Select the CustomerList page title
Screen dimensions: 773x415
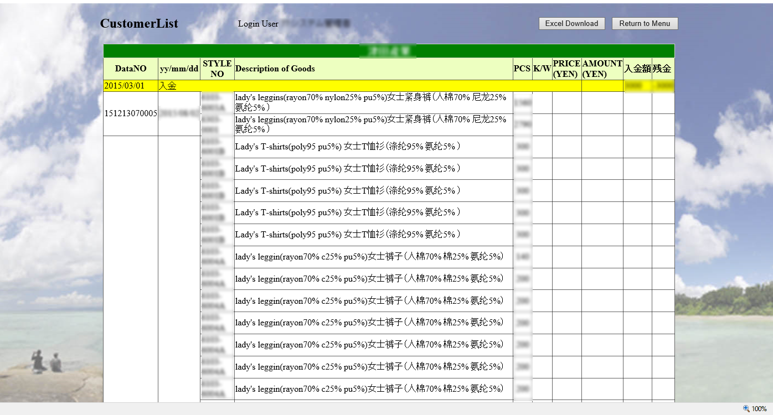[x=139, y=24]
